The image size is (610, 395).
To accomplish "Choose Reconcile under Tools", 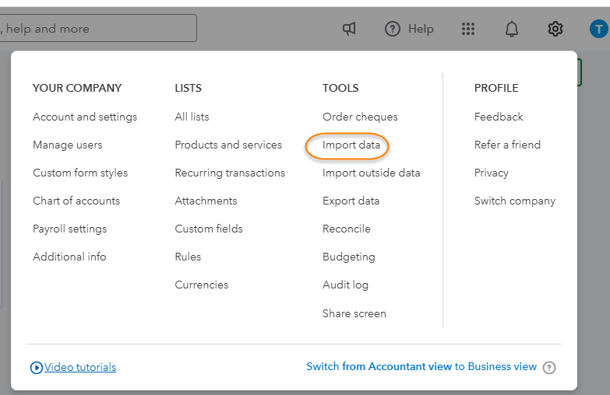I will click(x=347, y=229).
